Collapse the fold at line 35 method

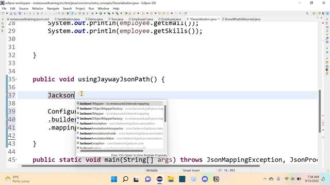point(16,79)
